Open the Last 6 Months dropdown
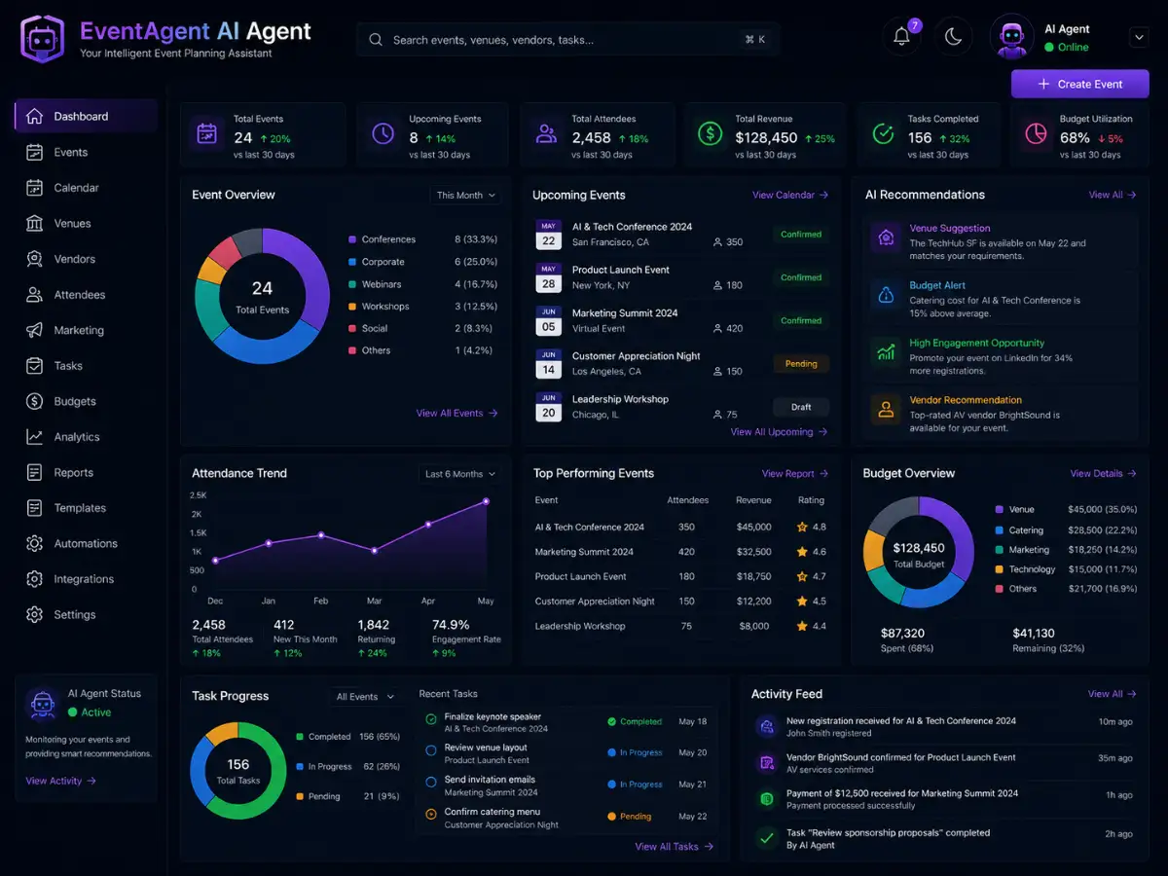Viewport: 1168px width, 876px height. [x=460, y=474]
